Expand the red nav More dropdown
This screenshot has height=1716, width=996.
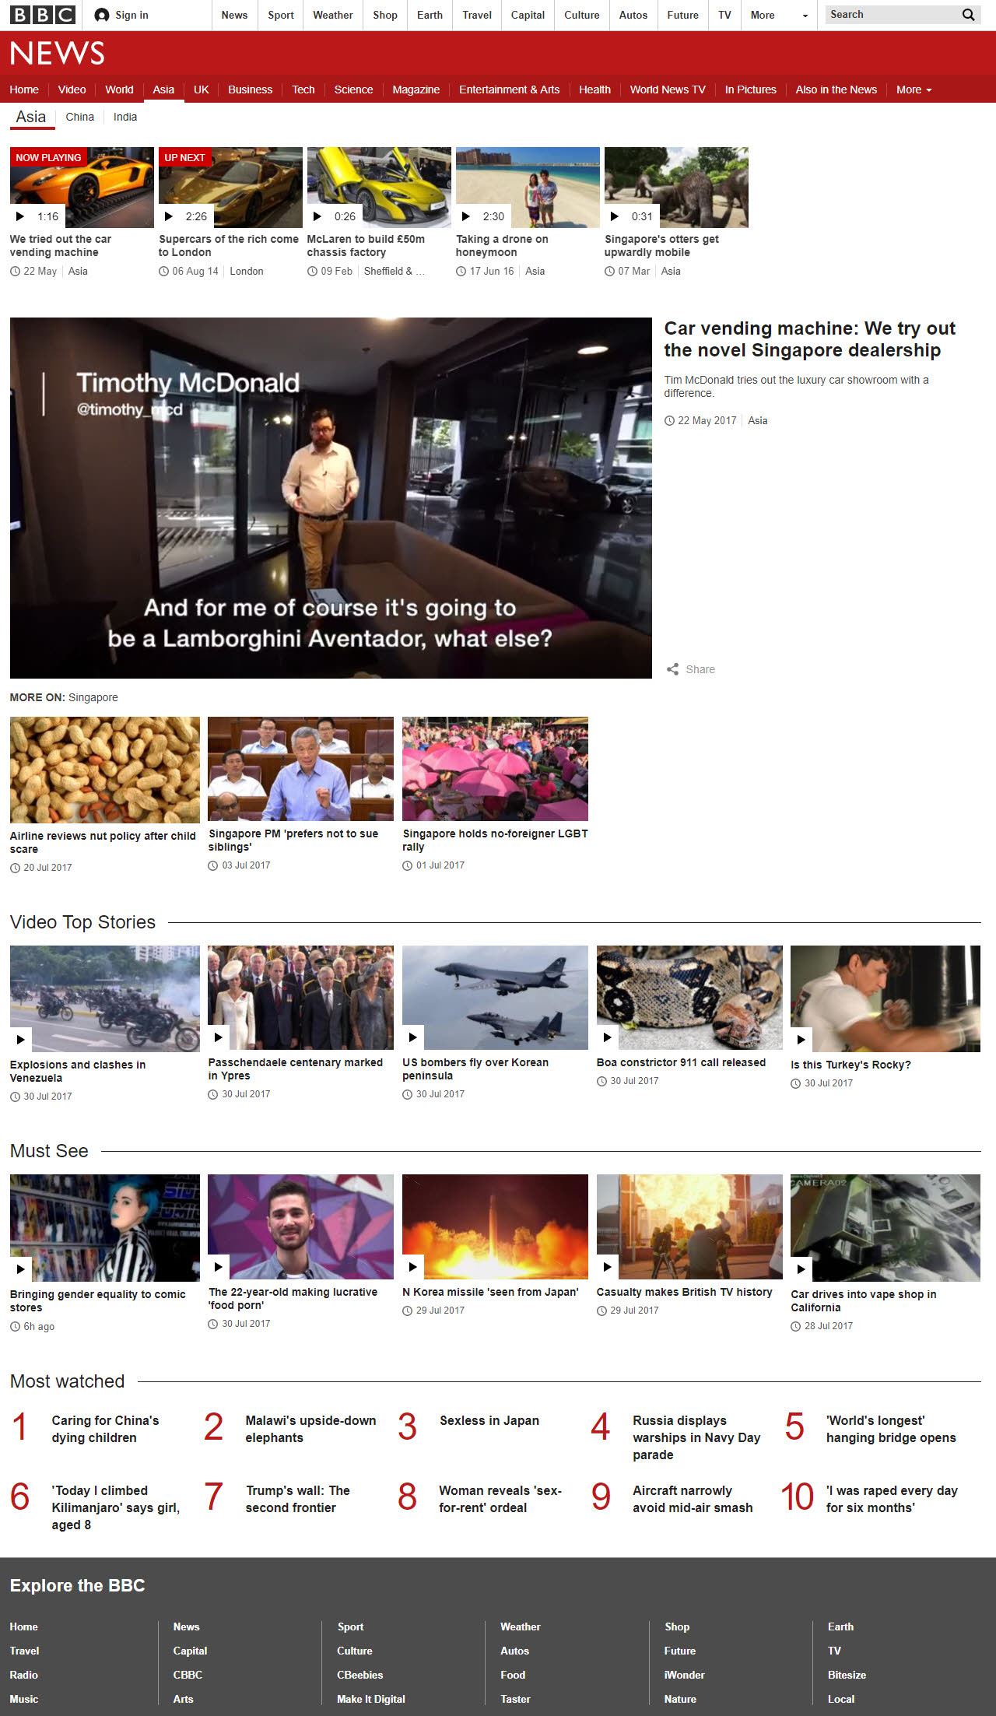pyautogui.click(x=914, y=89)
